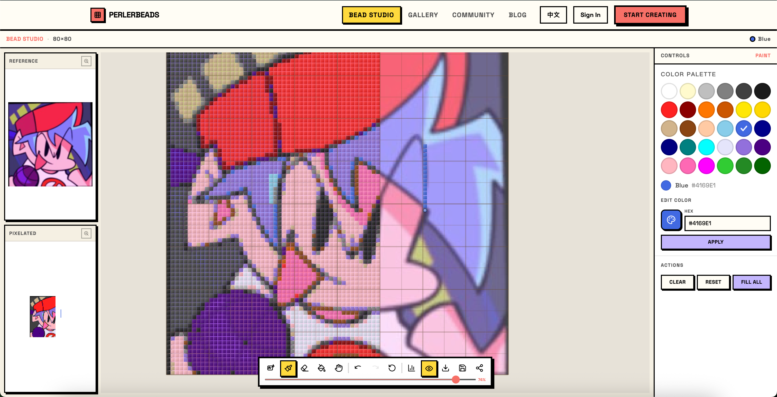Save the project with floppy icon

pyautogui.click(x=462, y=368)
